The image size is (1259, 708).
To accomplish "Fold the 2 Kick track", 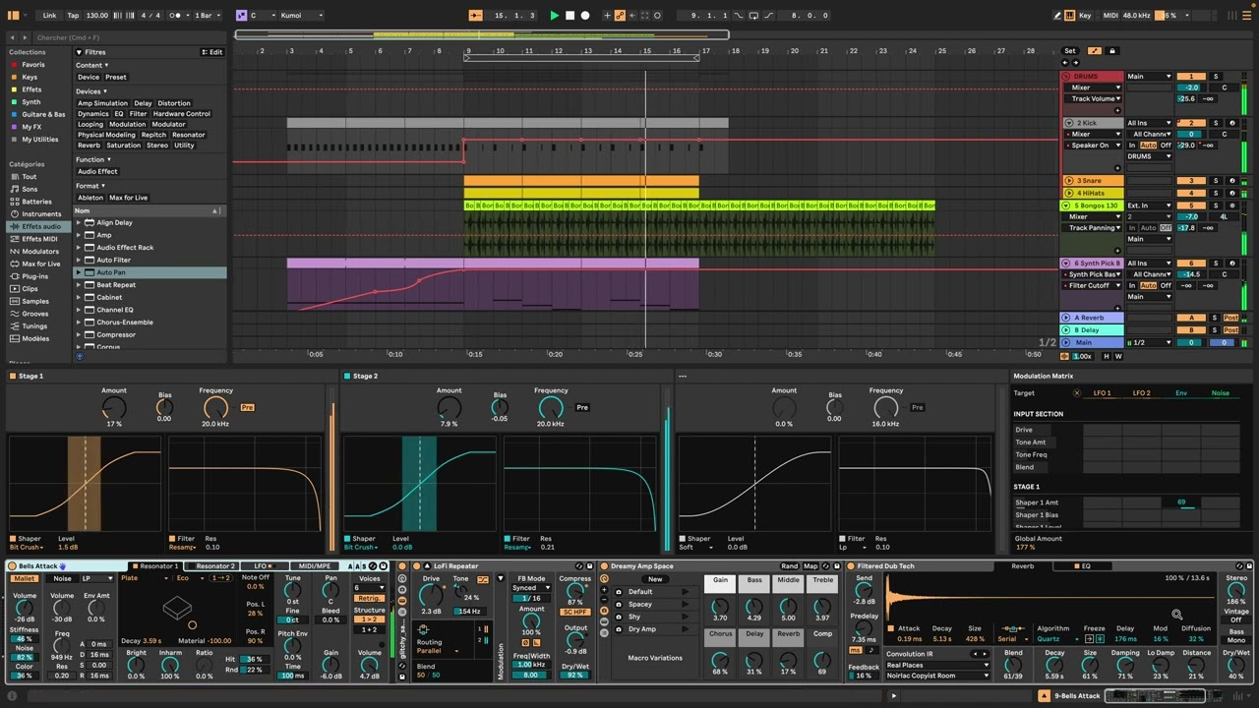I will 1069,123.
